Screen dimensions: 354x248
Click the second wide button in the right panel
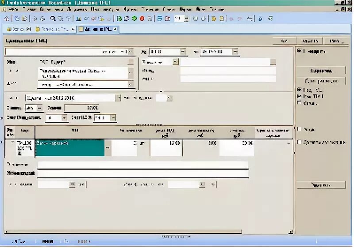[321, 81]
